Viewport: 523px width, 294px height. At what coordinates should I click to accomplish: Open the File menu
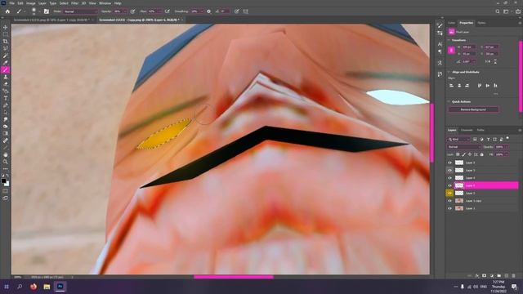click(x=11, y=3)
